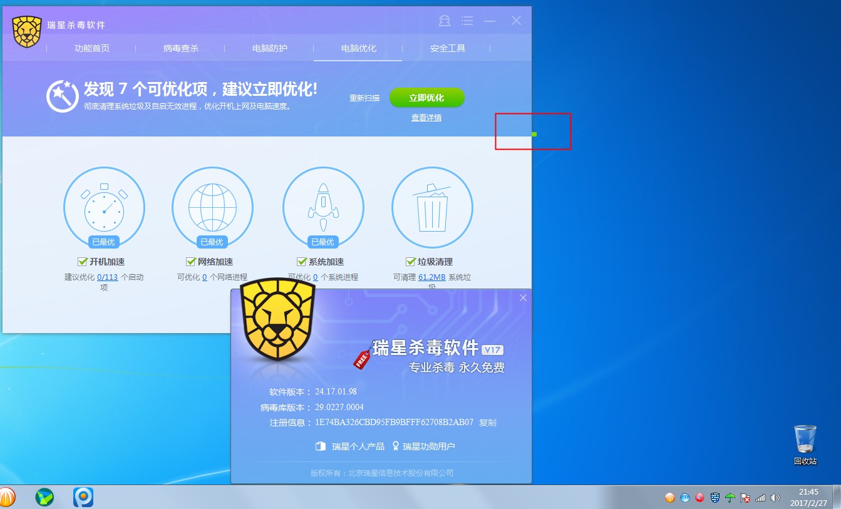Open the 61.2MB junk size link

tap(432, 277)
